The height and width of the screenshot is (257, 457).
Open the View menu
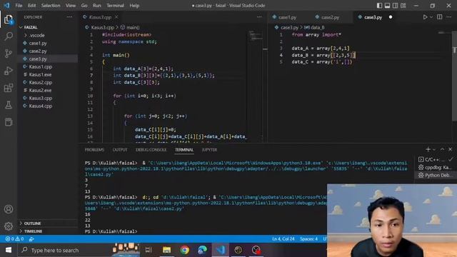point(71,6)
